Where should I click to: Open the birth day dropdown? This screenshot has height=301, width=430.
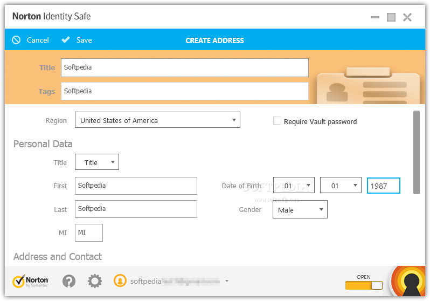tap(341, 186)
